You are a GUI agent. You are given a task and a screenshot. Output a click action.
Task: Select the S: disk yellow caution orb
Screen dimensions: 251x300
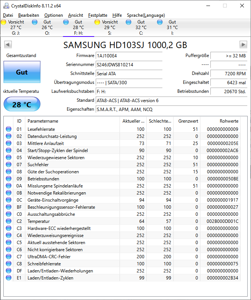tap(97, 22)
